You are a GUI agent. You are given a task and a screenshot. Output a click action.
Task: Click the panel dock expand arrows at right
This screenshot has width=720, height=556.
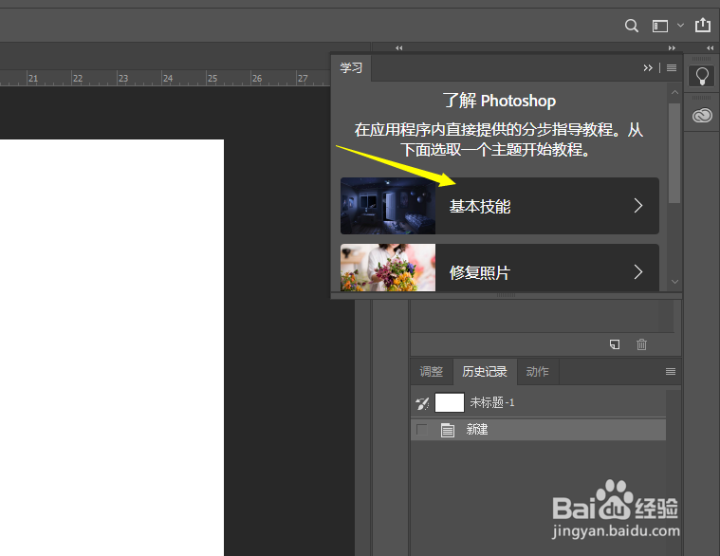click(x=672, y=47)
